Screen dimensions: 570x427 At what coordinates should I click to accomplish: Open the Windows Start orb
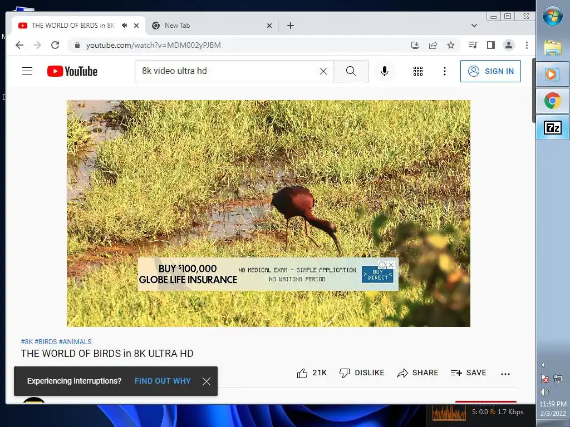point(553,16)
